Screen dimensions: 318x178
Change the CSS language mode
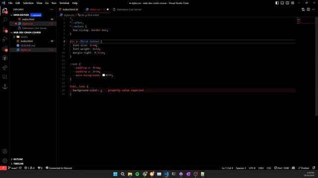pos(269,168)
